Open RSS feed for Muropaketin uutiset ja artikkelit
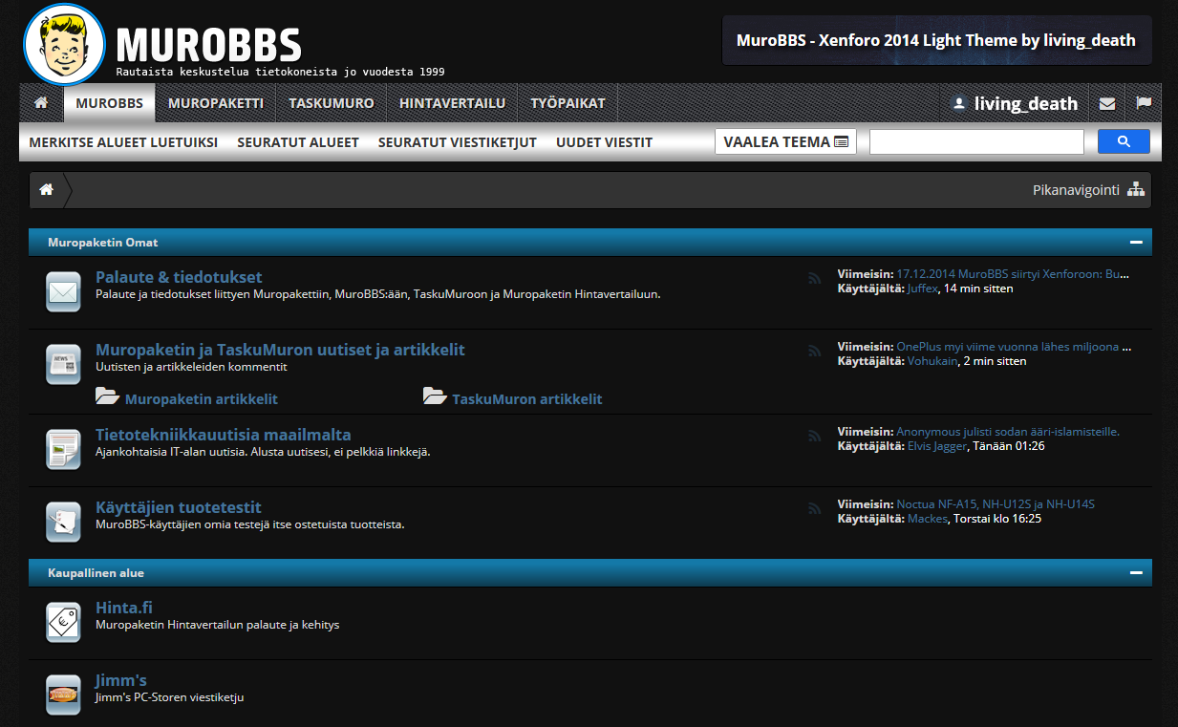 click(x=815, y=351)
